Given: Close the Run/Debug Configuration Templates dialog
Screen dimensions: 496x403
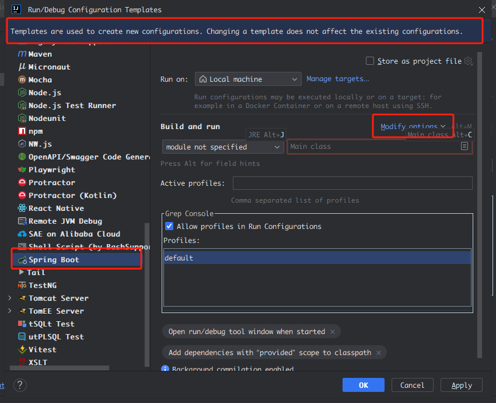Looking at the screenshot, I should click(x=482, y=10).
